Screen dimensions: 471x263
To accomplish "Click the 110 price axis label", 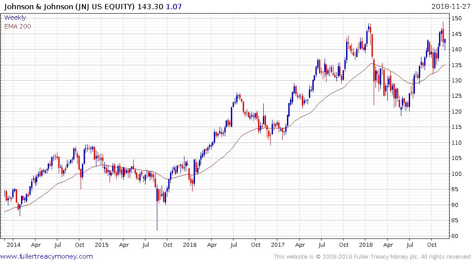I will (x=457, y=143).
